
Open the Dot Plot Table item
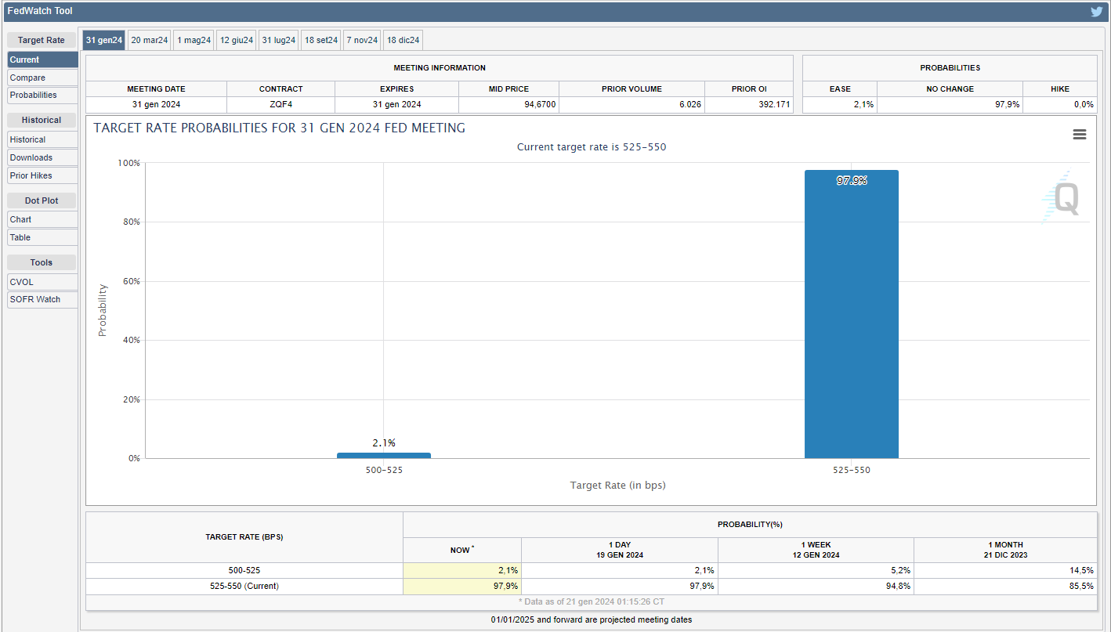tap(42, 237)
